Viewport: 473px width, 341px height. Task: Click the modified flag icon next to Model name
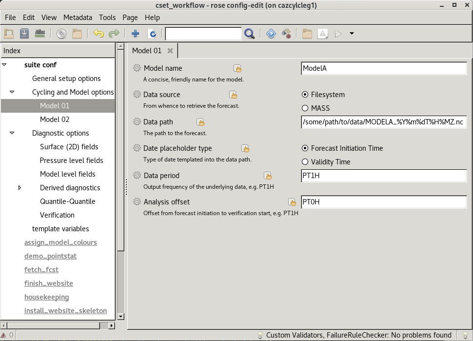click(x=237, y=68)
